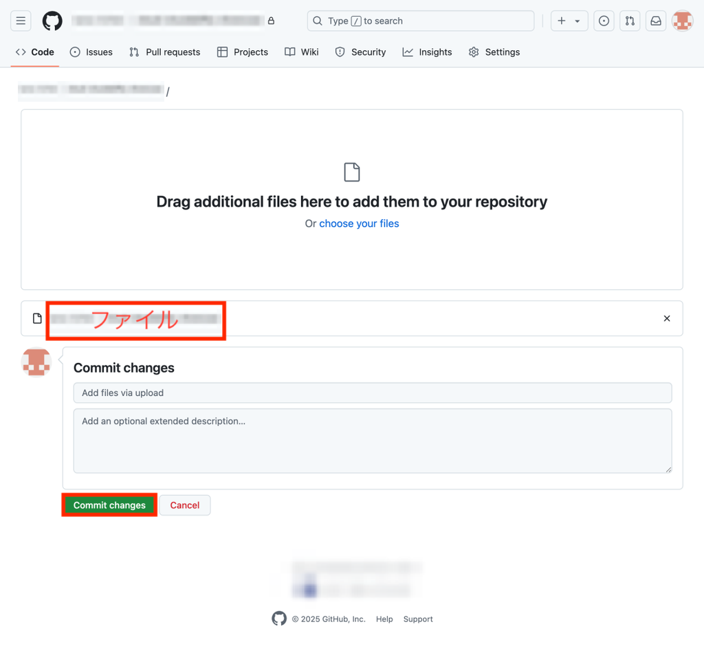The width and height of the screenshot is (704, 653).
Task: Remove the uploaded ファイル with the X
Action: coord(666,318)
